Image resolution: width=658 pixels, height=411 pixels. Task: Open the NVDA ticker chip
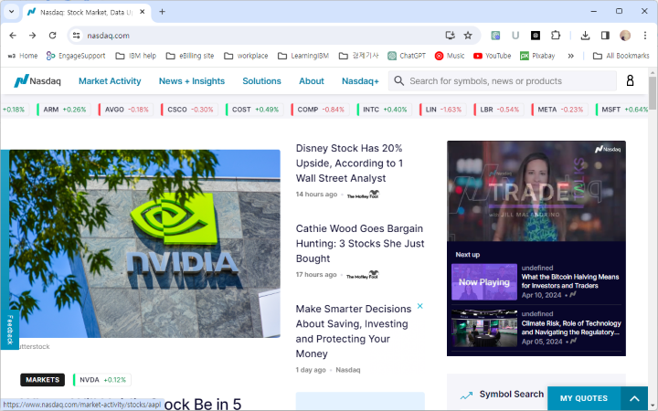pyautogui.click(x=102, y=380)
